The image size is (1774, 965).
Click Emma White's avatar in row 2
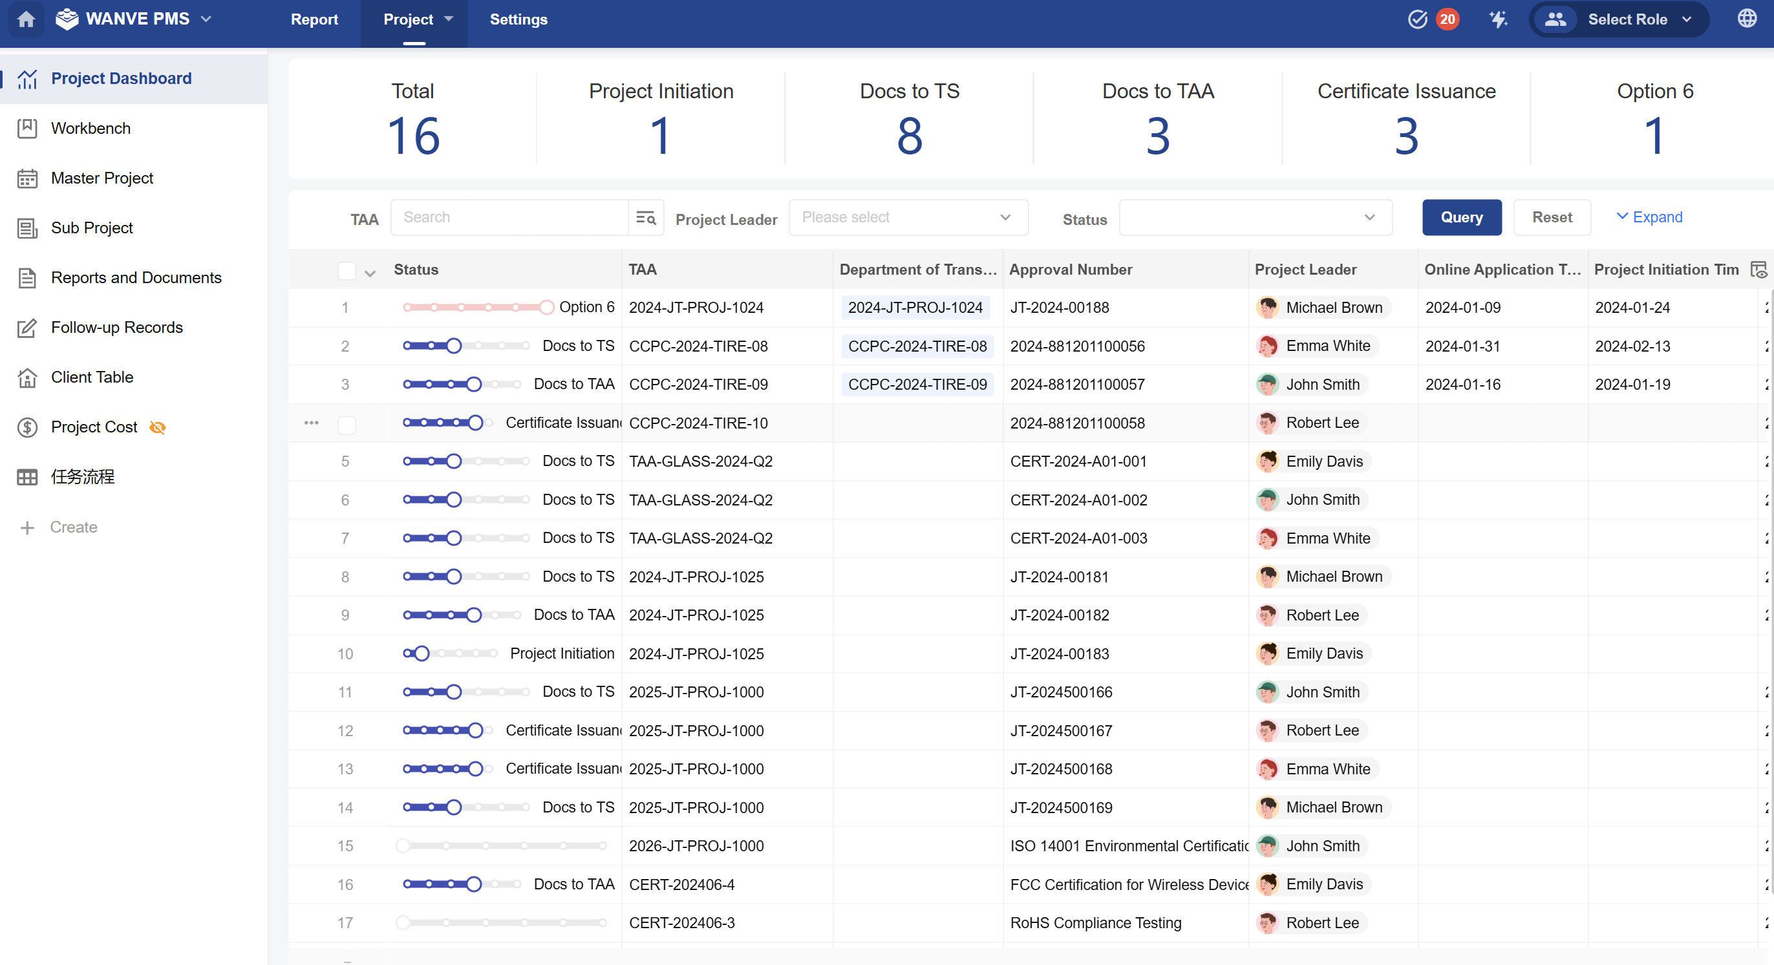pyautogui.click(x=1267, y=346)
